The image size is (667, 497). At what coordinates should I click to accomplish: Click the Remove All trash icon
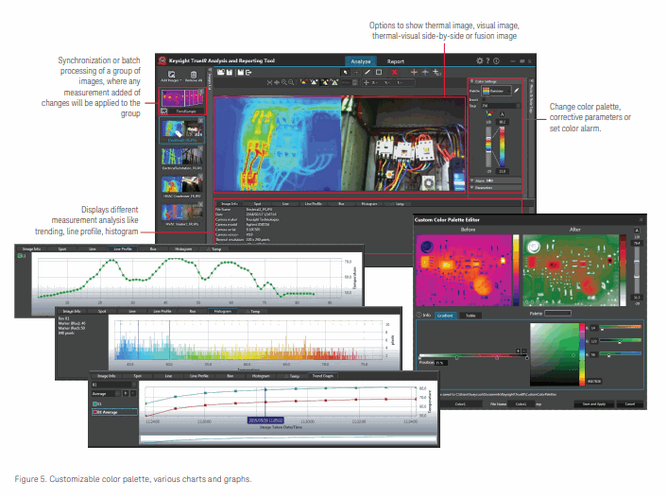194,73
